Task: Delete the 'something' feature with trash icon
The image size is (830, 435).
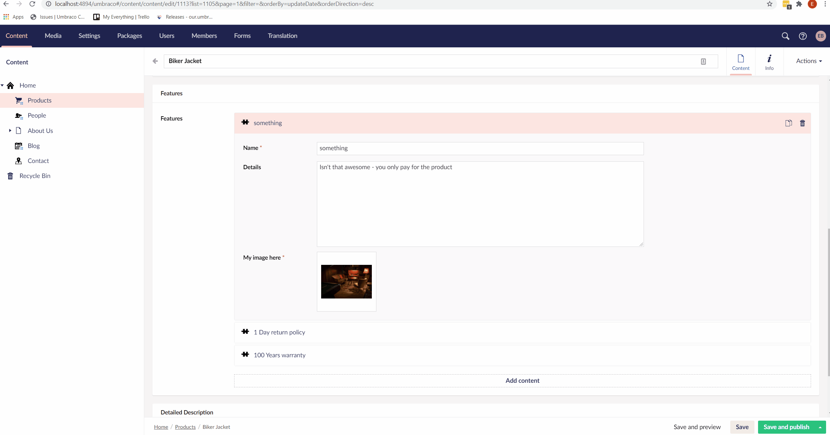Action: coord(803,123)
